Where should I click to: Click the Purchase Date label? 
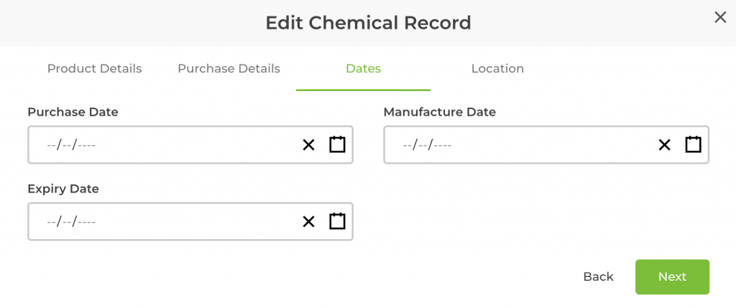[x=73, y=112]
